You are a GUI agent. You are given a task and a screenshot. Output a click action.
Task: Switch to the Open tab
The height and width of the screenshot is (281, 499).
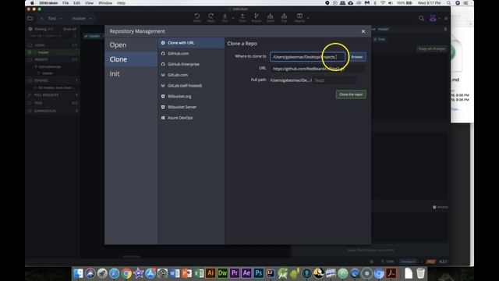point(131,45)
